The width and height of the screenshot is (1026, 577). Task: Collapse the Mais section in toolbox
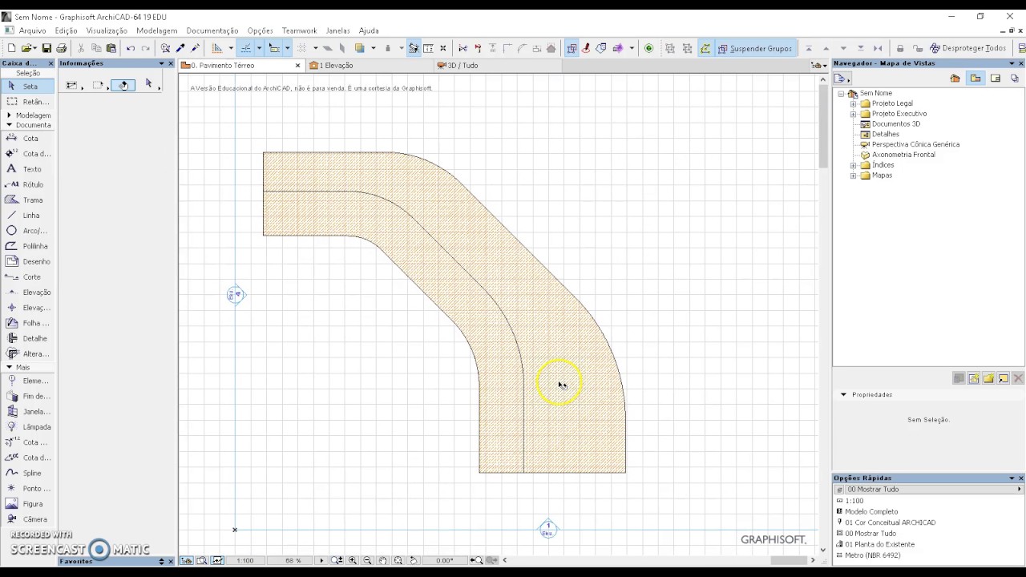[x=9, y=367]
